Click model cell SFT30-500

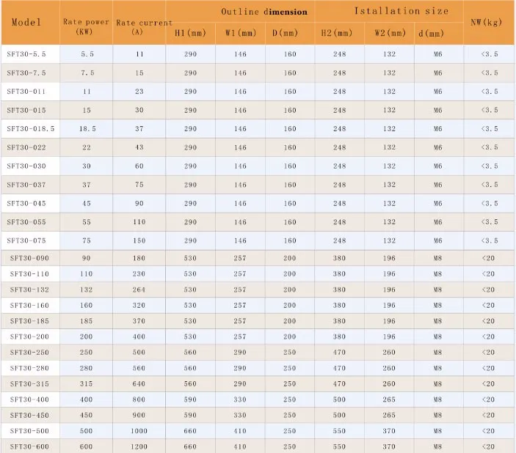point(29,431)
